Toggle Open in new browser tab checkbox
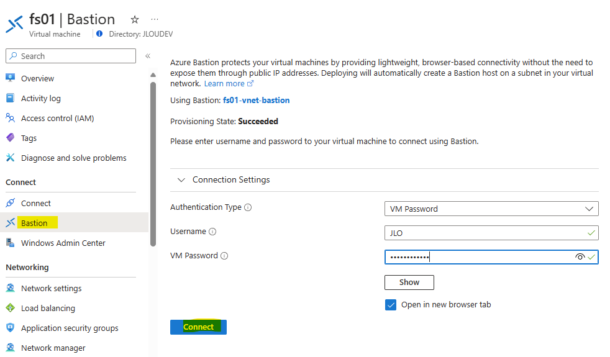Viewport: 610px width, 357px height. tap(391, 305)
